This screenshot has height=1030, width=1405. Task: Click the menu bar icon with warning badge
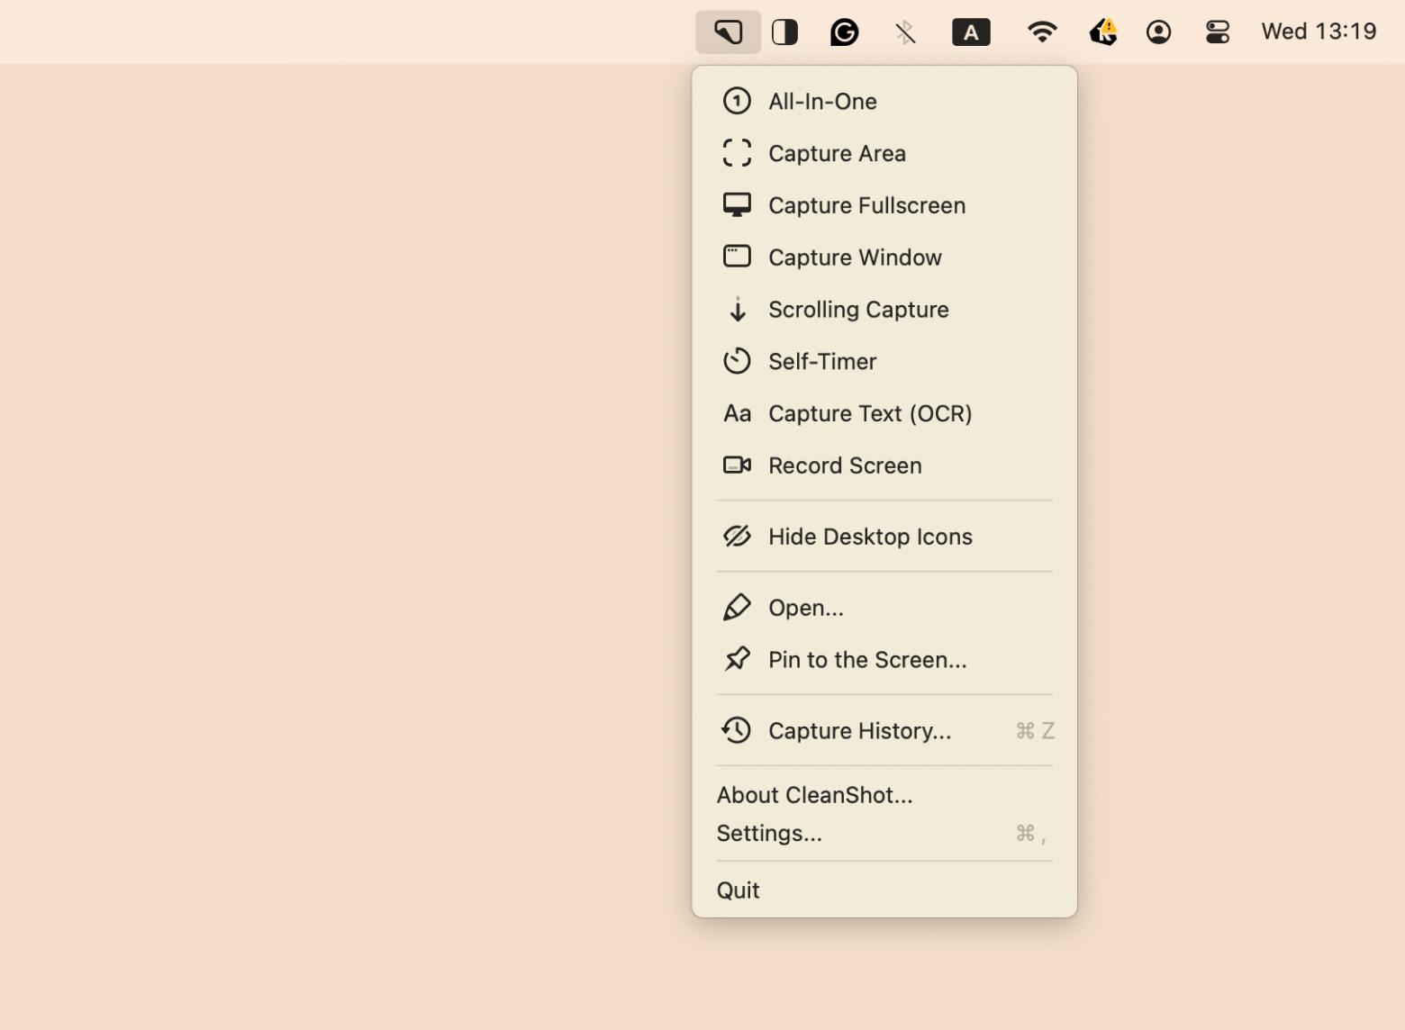pos(1102,32)
